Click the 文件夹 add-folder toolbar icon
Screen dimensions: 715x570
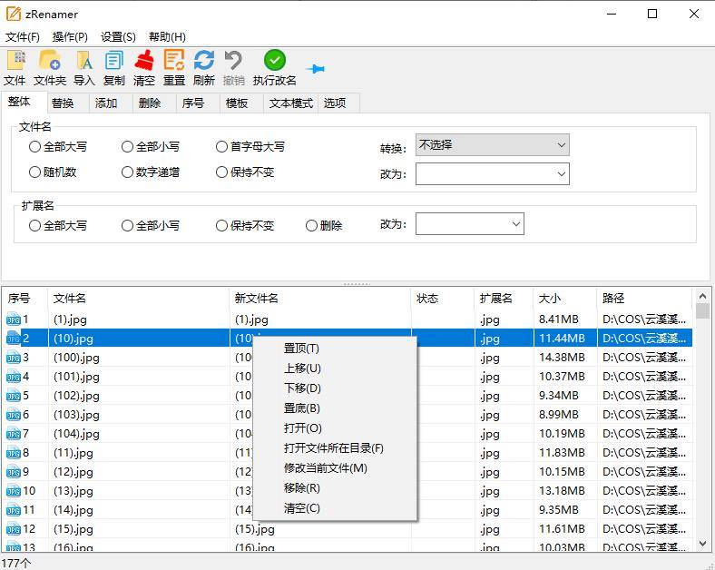tap(50, 61)
